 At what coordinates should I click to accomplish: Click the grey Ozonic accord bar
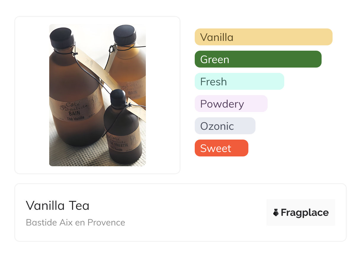pos(225,126)
